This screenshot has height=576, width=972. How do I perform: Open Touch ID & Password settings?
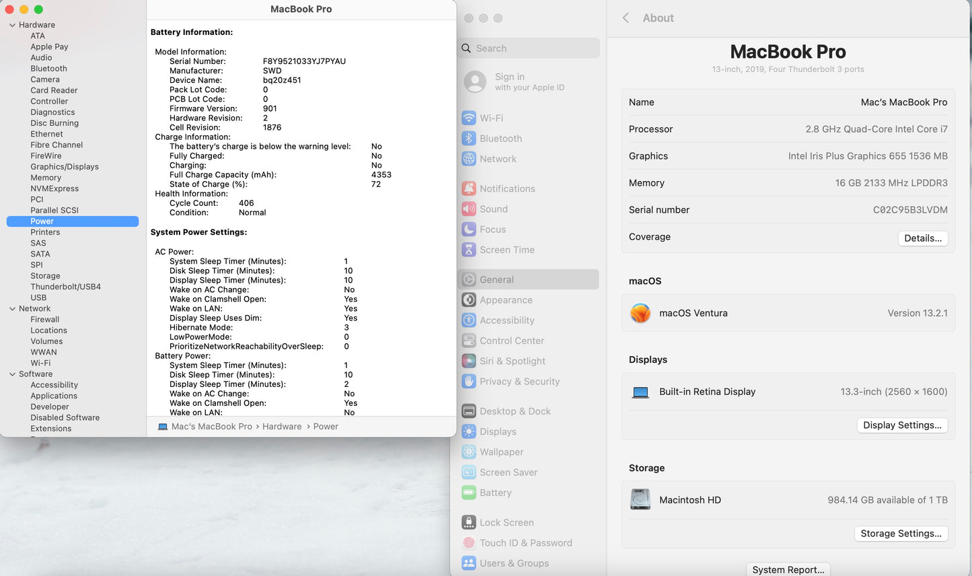526,542
